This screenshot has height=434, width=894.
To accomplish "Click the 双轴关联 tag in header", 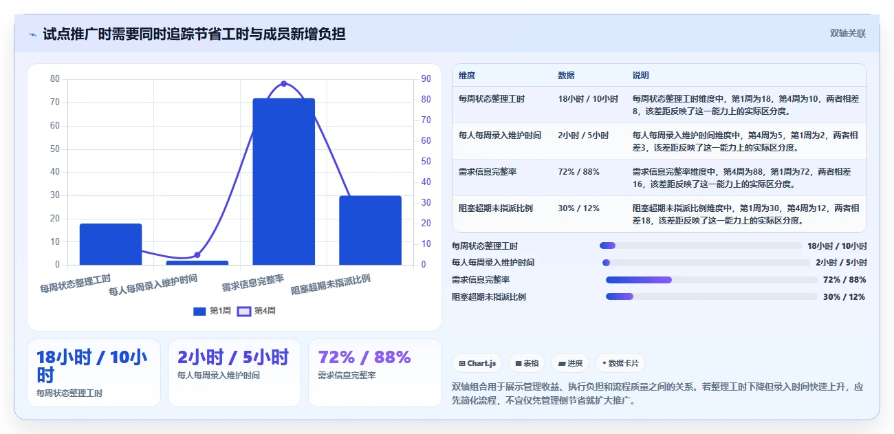I will click(x=847, y=33).
